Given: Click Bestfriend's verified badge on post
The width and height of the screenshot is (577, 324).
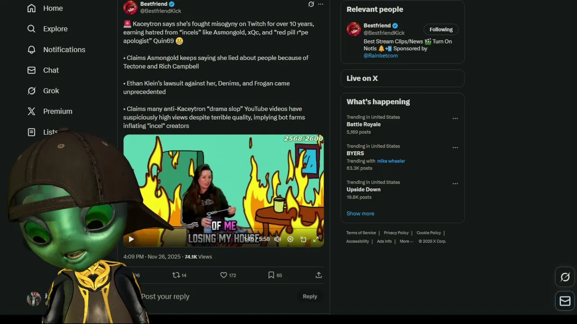Looking at the screenshot, I should [172, 4].
